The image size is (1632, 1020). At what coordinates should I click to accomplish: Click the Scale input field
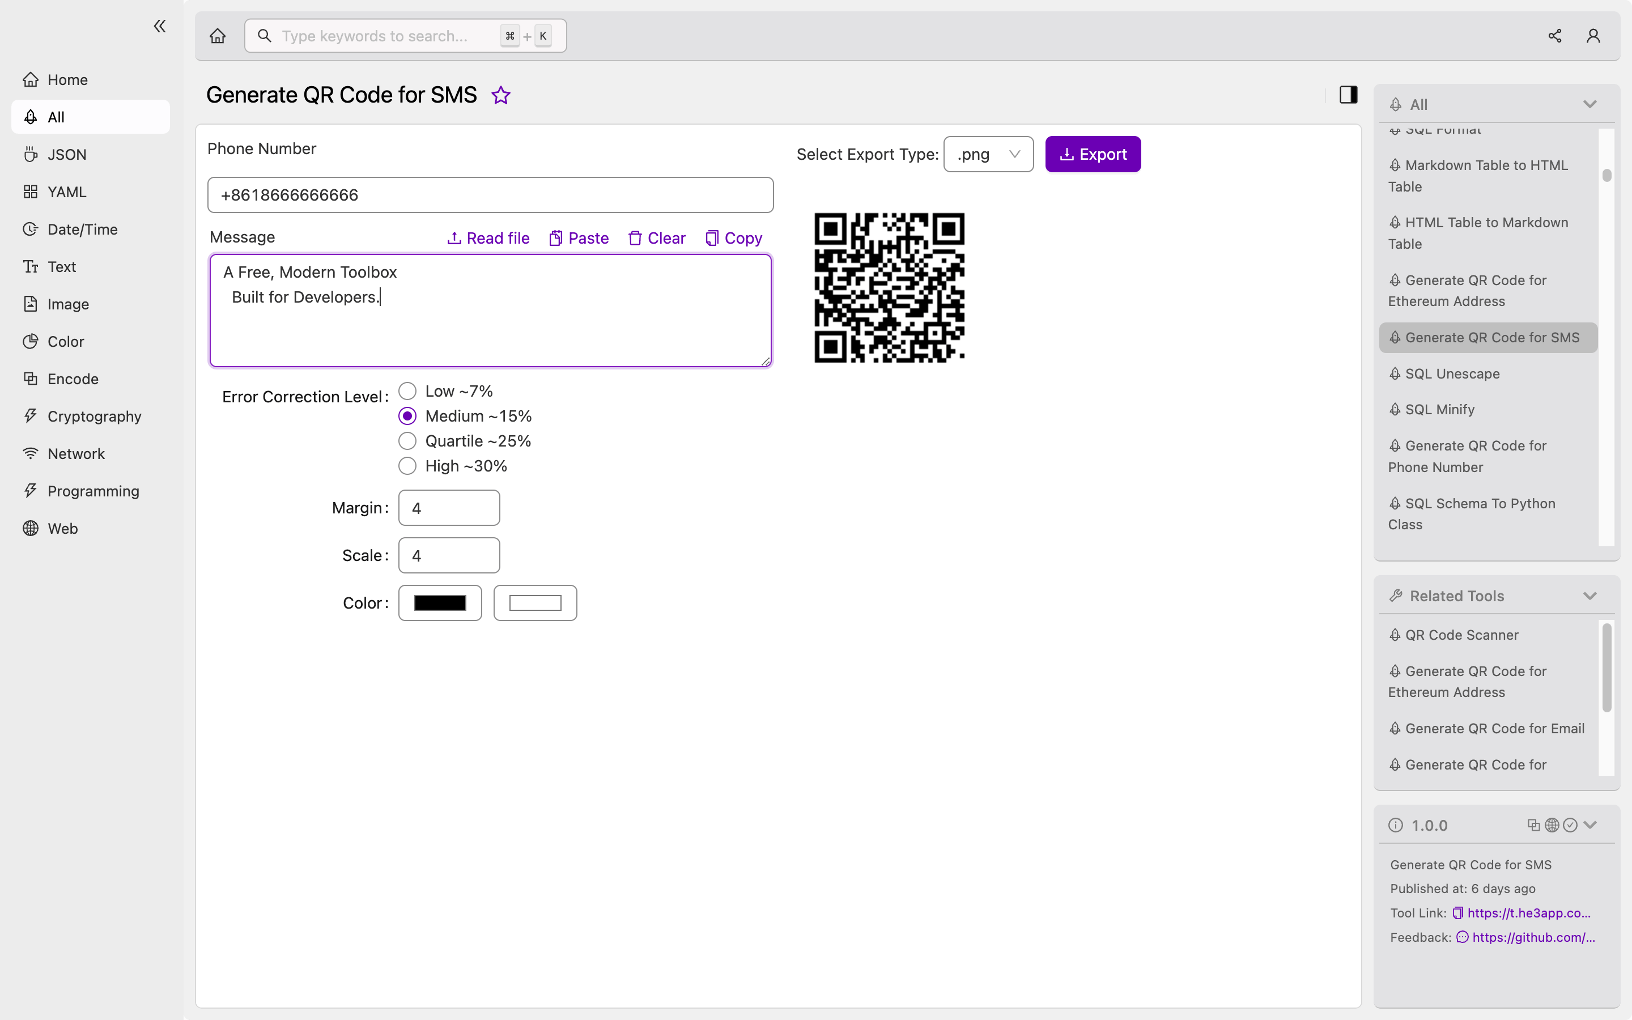[x=449, y=556]
